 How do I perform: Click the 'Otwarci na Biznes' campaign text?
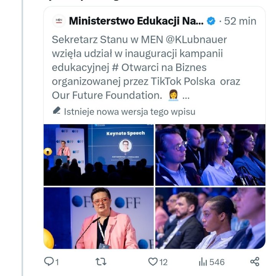164,67
